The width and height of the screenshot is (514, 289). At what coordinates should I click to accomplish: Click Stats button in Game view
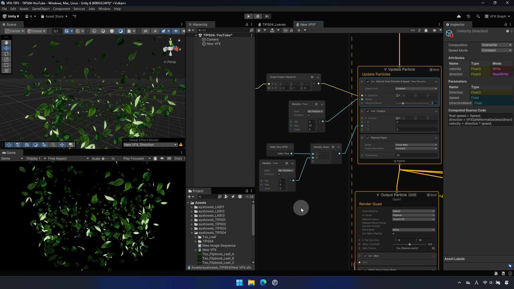(178, 158)
